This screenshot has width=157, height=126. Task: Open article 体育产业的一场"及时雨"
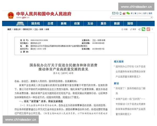(130, 107)
